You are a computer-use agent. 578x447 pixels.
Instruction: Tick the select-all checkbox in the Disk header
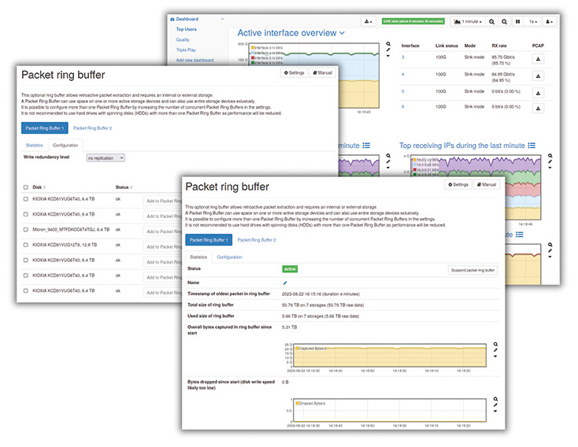pyautogui.click(x=25, y=187)
